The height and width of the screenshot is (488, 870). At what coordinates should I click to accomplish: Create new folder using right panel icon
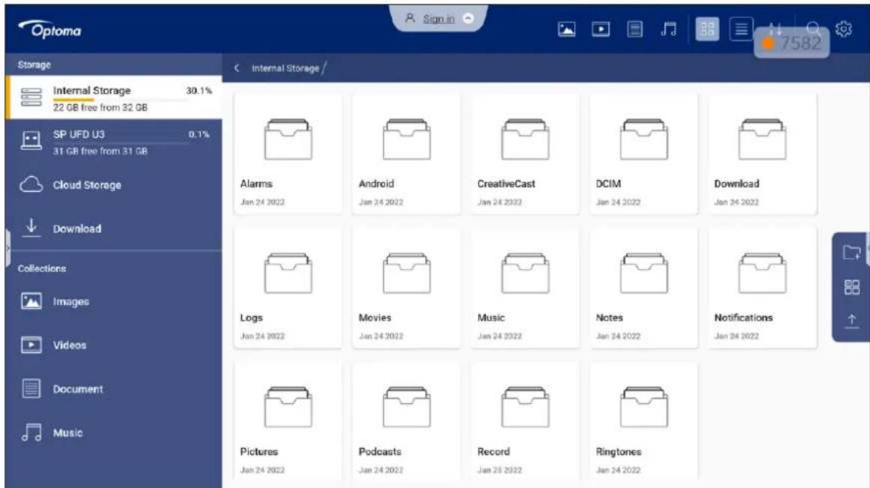[x=852, y=253]
